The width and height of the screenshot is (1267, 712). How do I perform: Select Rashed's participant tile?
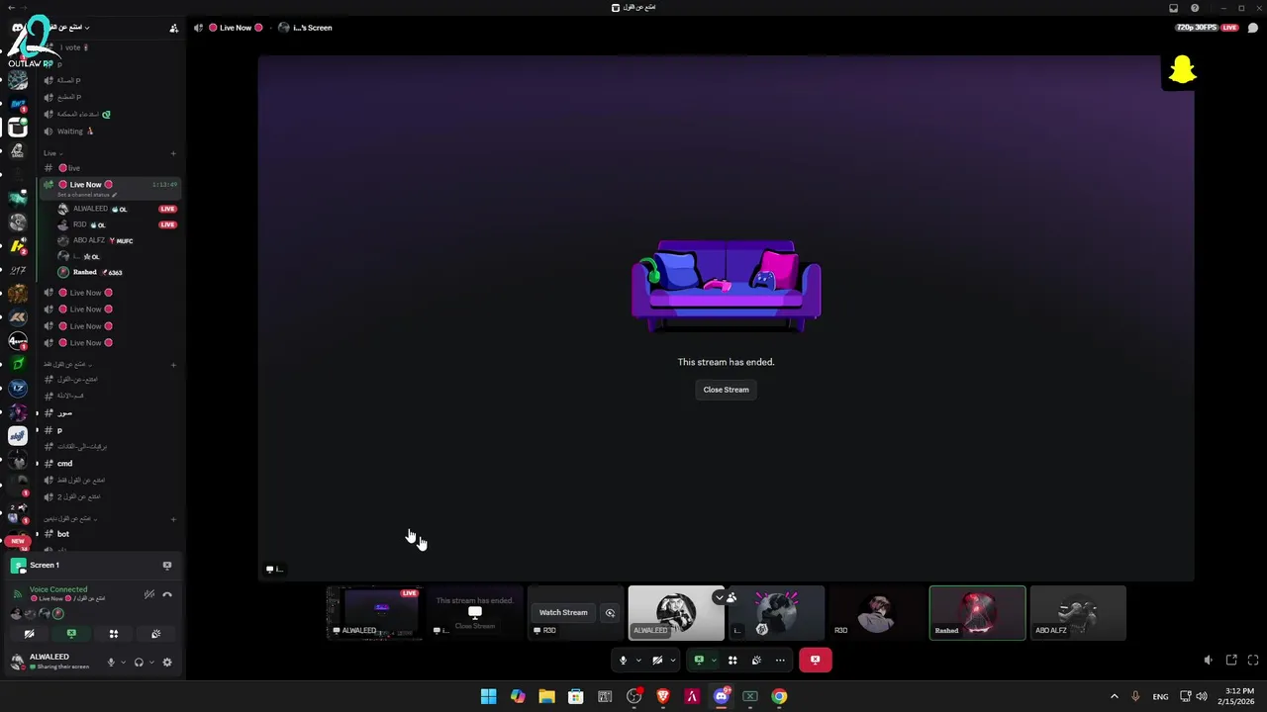coord(977,613)
